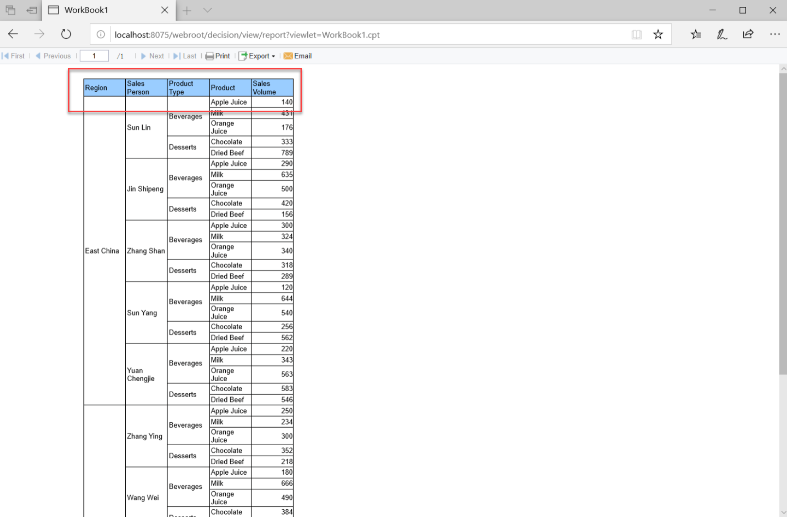Click the scrollbar down arrow
The width and height of the screenshot is (787, 517).
point(783,513)
